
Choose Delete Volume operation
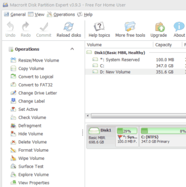(28, 142)
